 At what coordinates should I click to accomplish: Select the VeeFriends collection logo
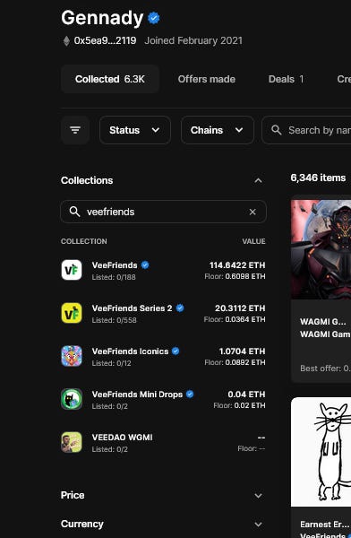(72, 270)
